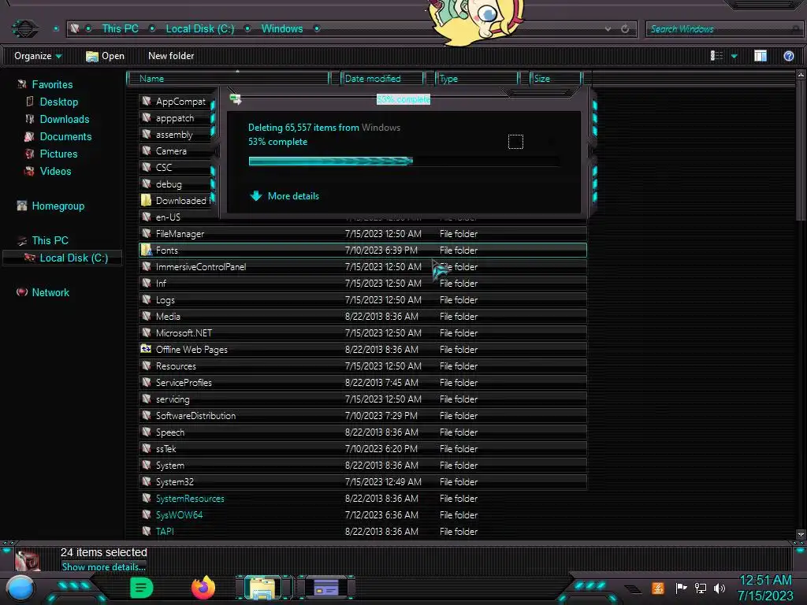The width and height of the screenshot is (807, 605).
Task: Switch to File Explorer in the taskbar
Action: click(262, 588)
